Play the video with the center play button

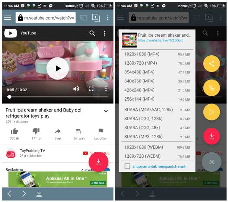[x=58, y=69]
